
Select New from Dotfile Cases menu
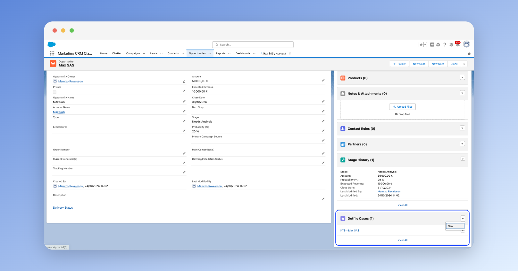(455, 226)
